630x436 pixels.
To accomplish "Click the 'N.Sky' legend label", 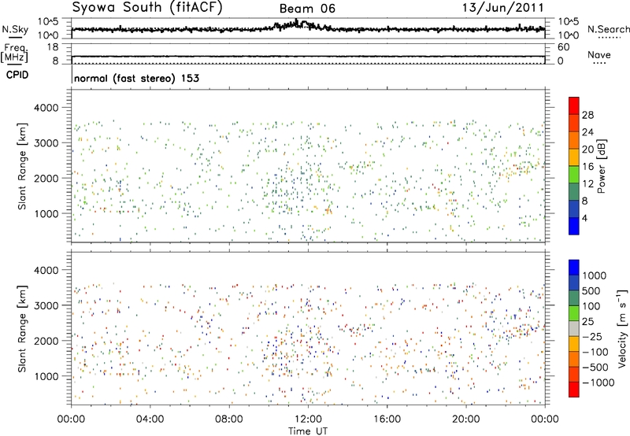I will coord(15,29).
